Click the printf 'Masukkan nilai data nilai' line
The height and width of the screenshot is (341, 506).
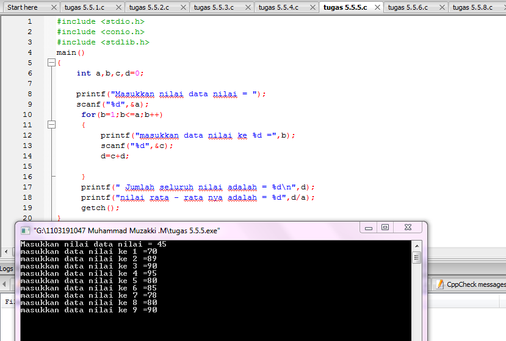pyautogui.click(x=171, y=94)
